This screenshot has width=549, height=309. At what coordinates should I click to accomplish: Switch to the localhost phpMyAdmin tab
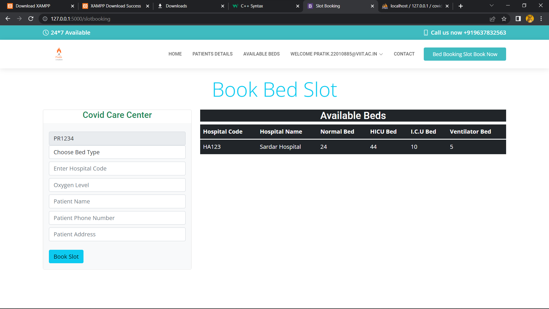[x=416, y=6]
